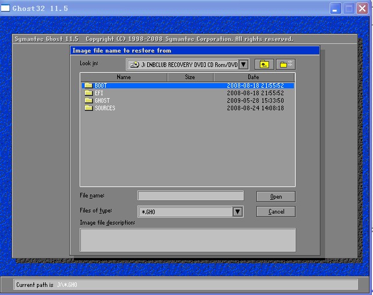Sort by the Date column header

coord(253,77)
